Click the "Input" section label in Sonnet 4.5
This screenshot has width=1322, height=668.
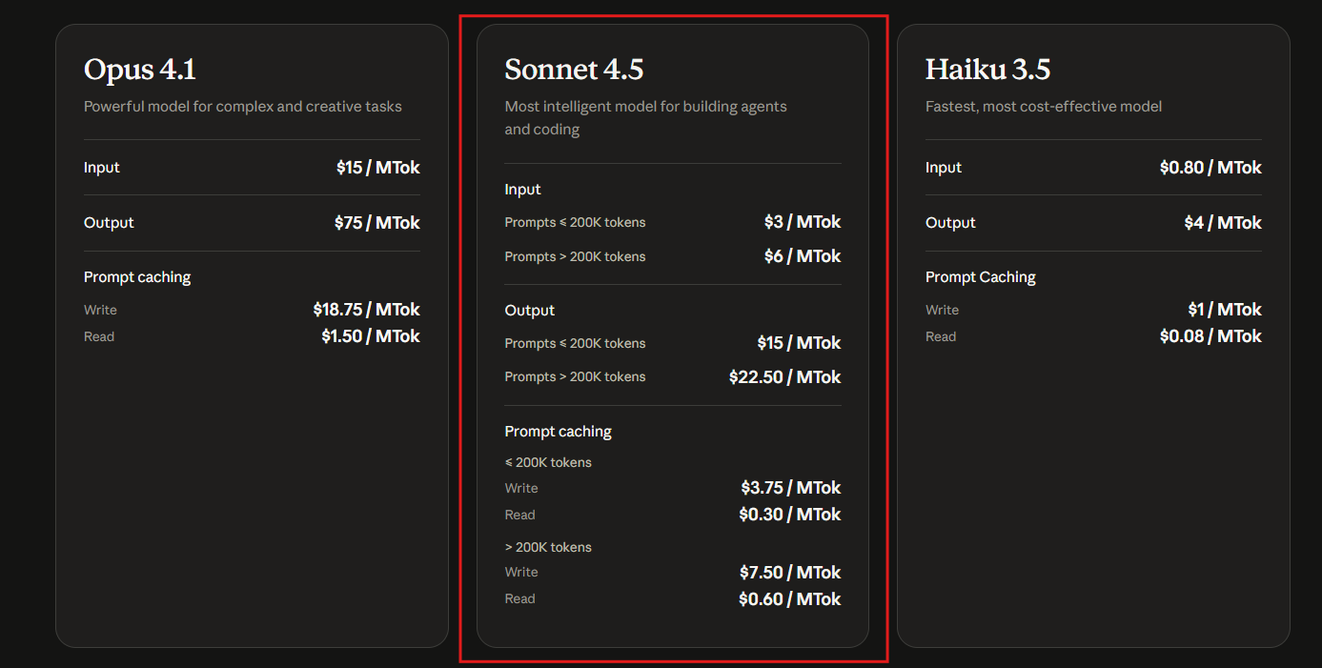pyautogui.click(x=522, y=190)
